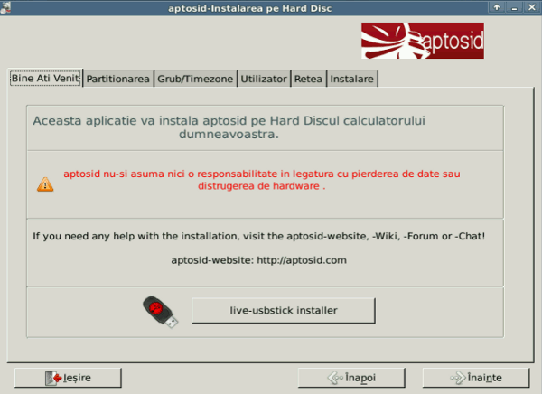Go to the Retea tab
Screen dimensions: 542x394
pyautogui.click(x=308, y=79)
